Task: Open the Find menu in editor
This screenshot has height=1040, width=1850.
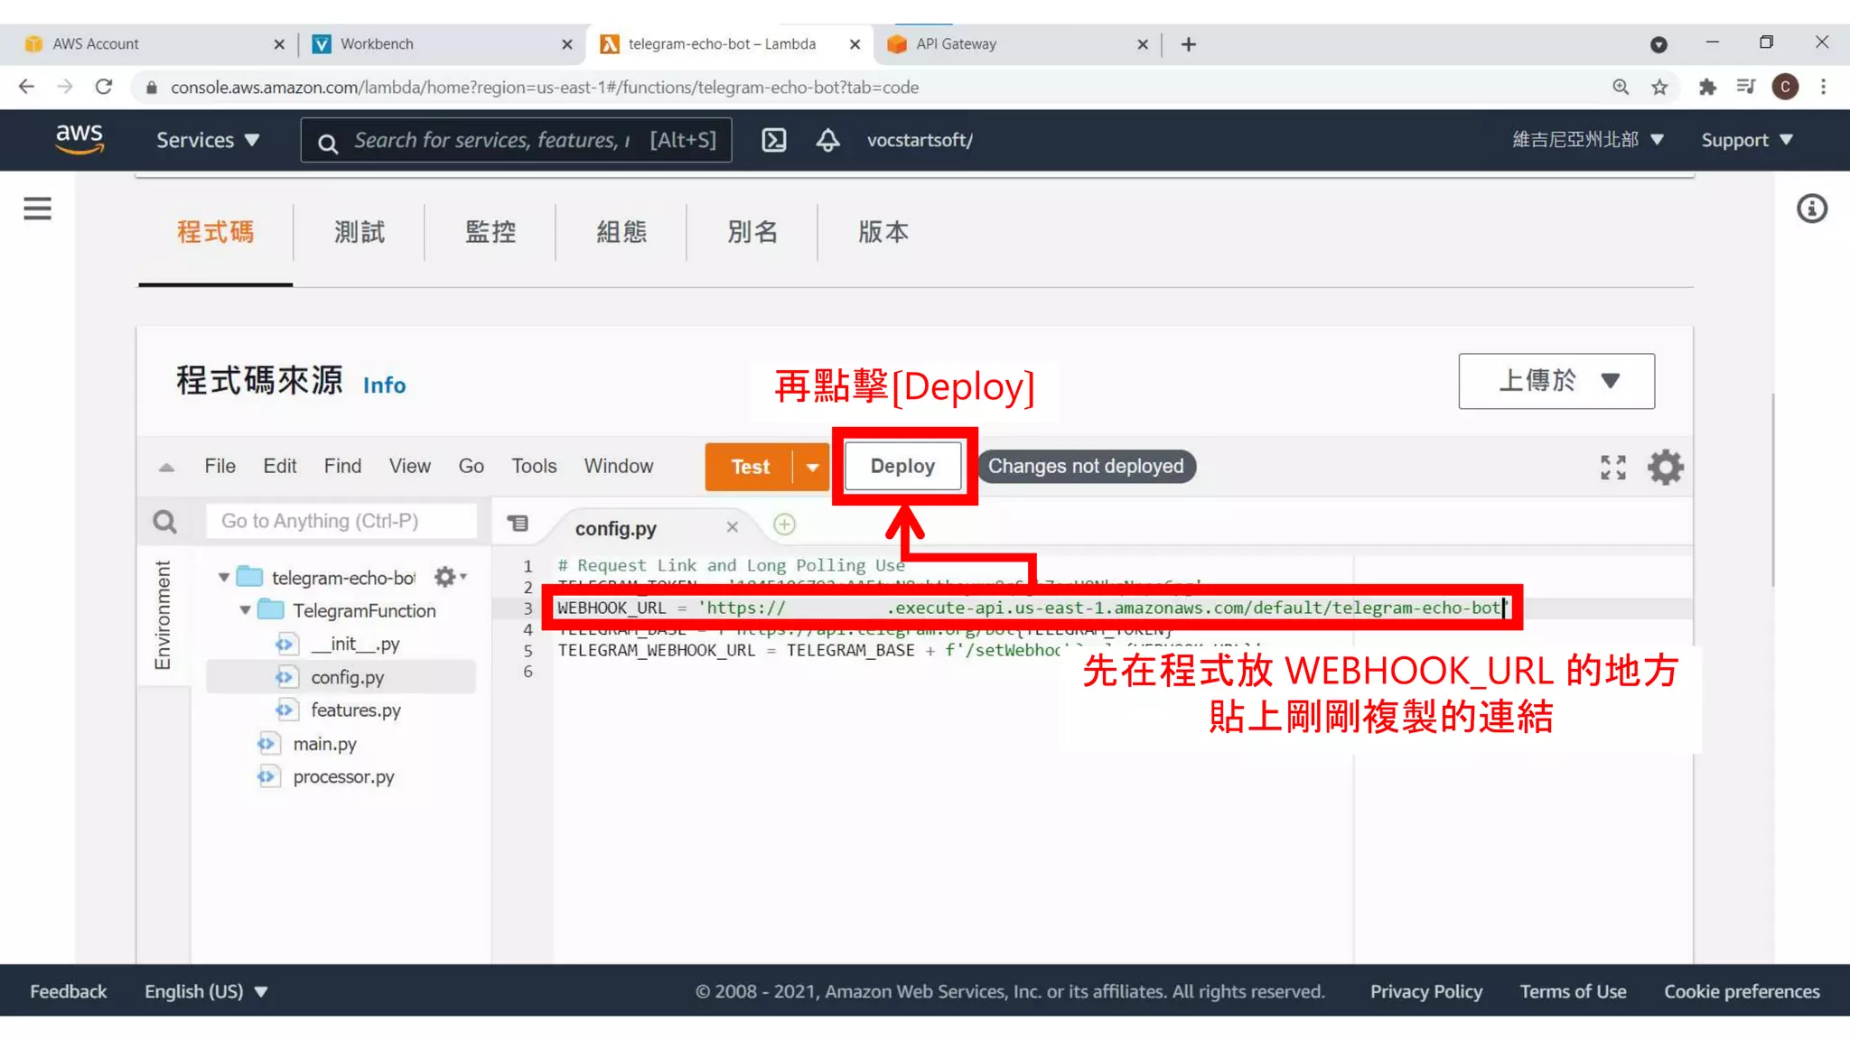Action: coord(342,466)
